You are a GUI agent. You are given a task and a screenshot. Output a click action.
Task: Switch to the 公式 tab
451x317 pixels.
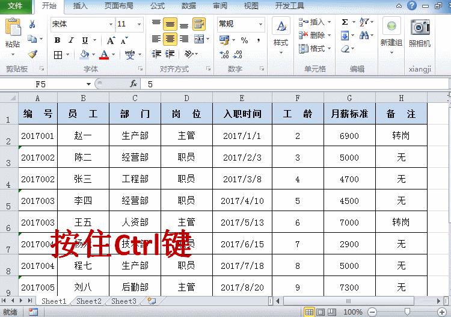pos(158,6)
